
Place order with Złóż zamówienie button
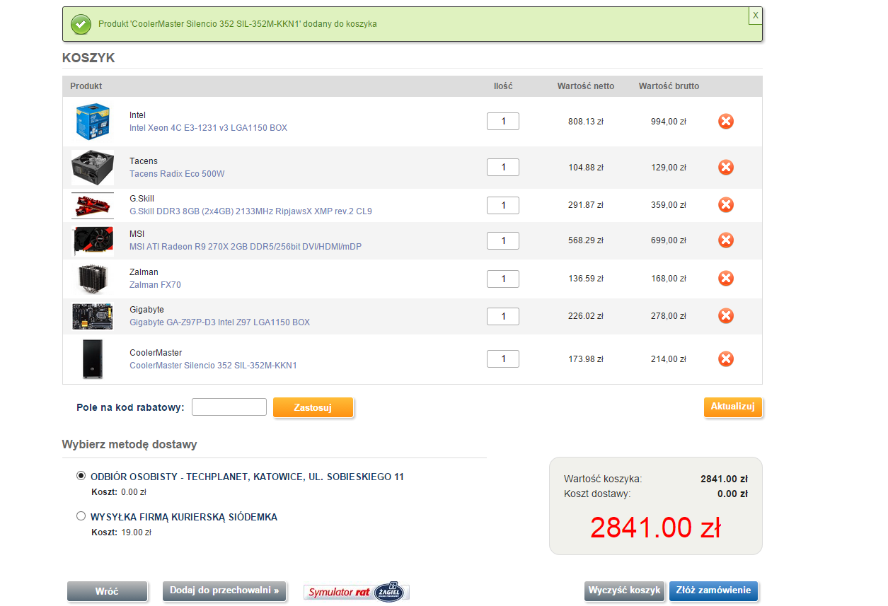[x=713, y=590]
